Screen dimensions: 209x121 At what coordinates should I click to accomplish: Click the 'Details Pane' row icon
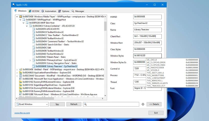[34, 57]
